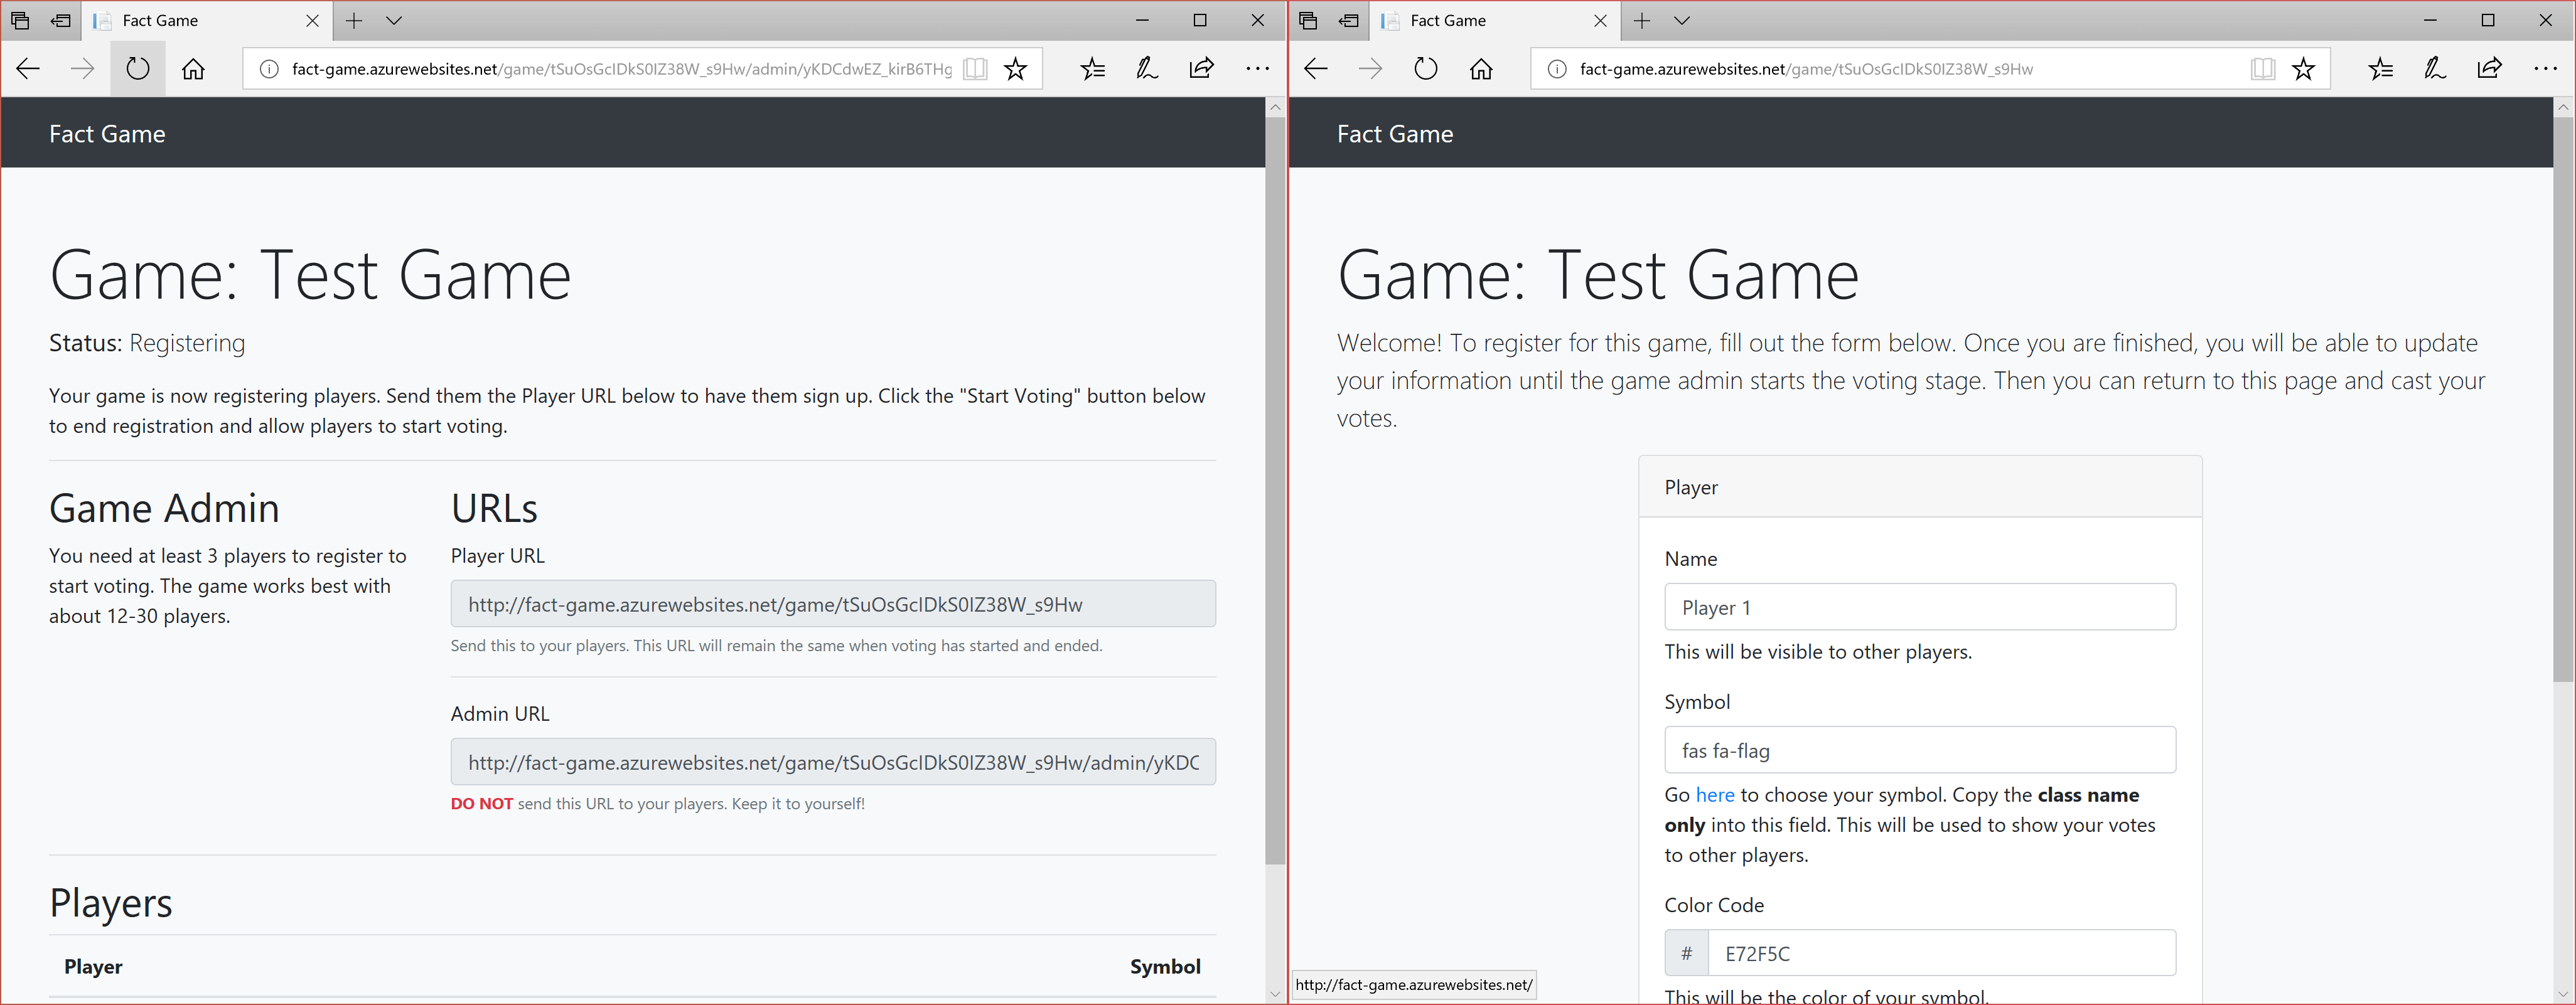Share the page from left browser toolbar

coord(1201,69)
